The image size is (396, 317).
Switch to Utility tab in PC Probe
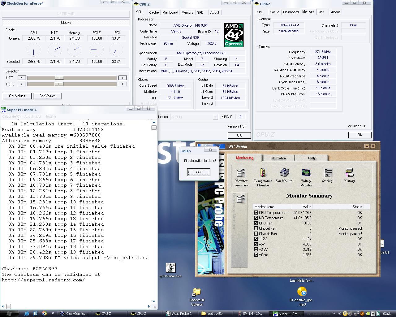(x=312, y=158)
